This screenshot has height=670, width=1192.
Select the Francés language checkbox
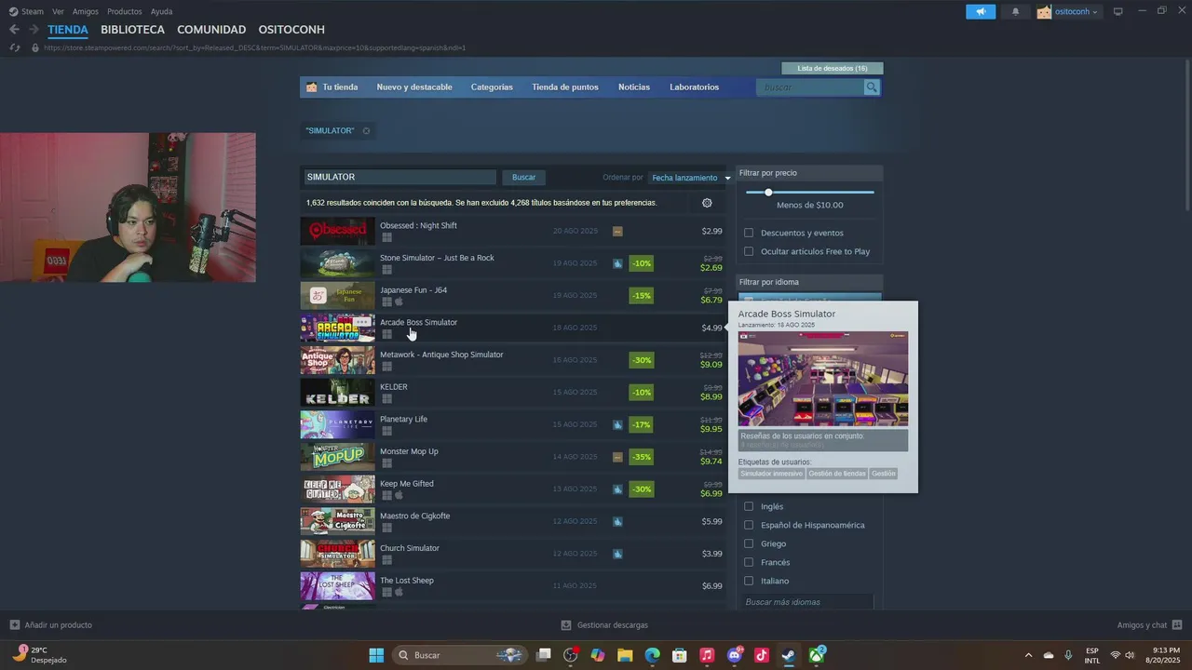749,562
